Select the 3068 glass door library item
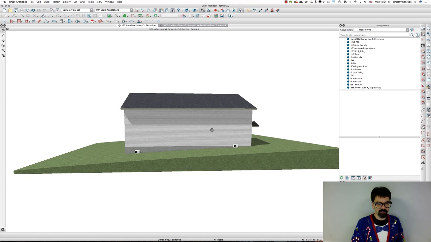431x242 pixels. pos(359,67)
